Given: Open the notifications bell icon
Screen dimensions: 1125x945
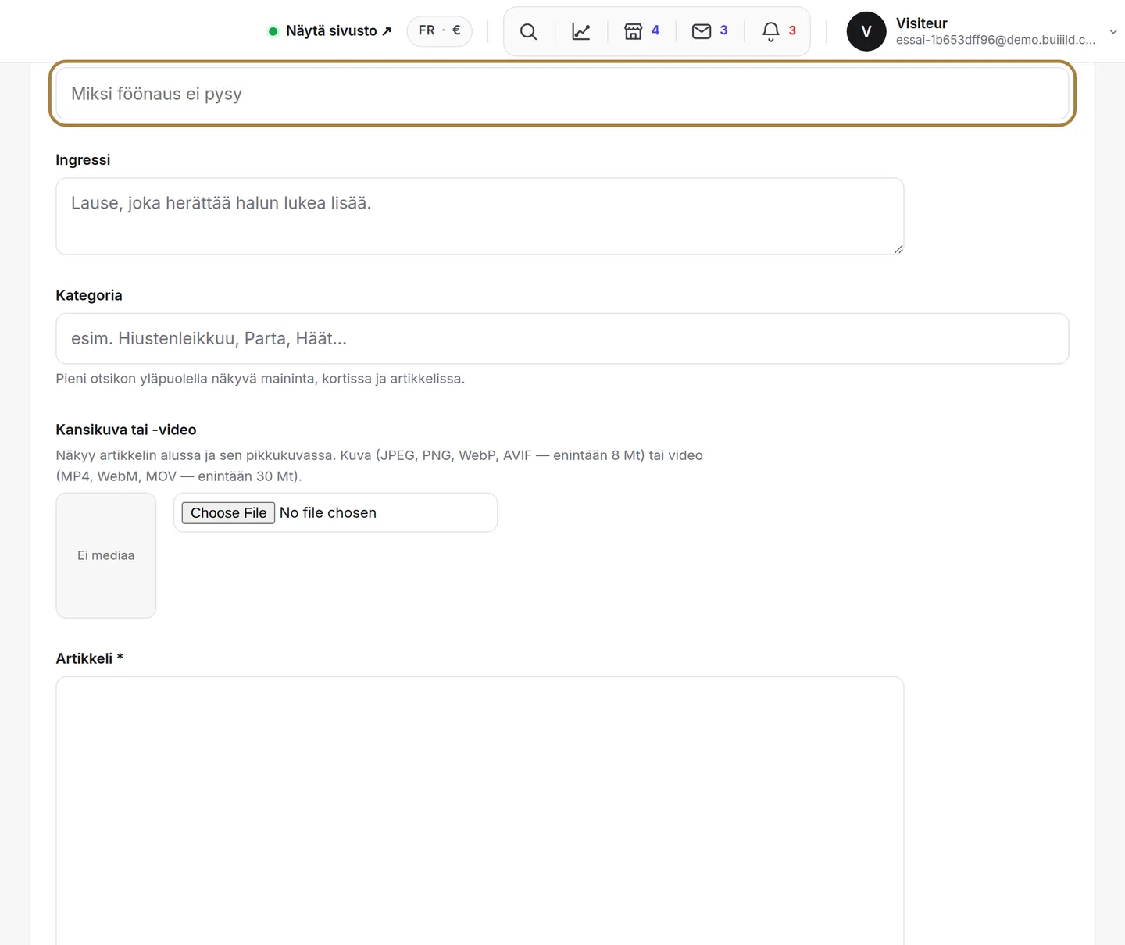Looking at the screenshot, I should pos(771,31).
